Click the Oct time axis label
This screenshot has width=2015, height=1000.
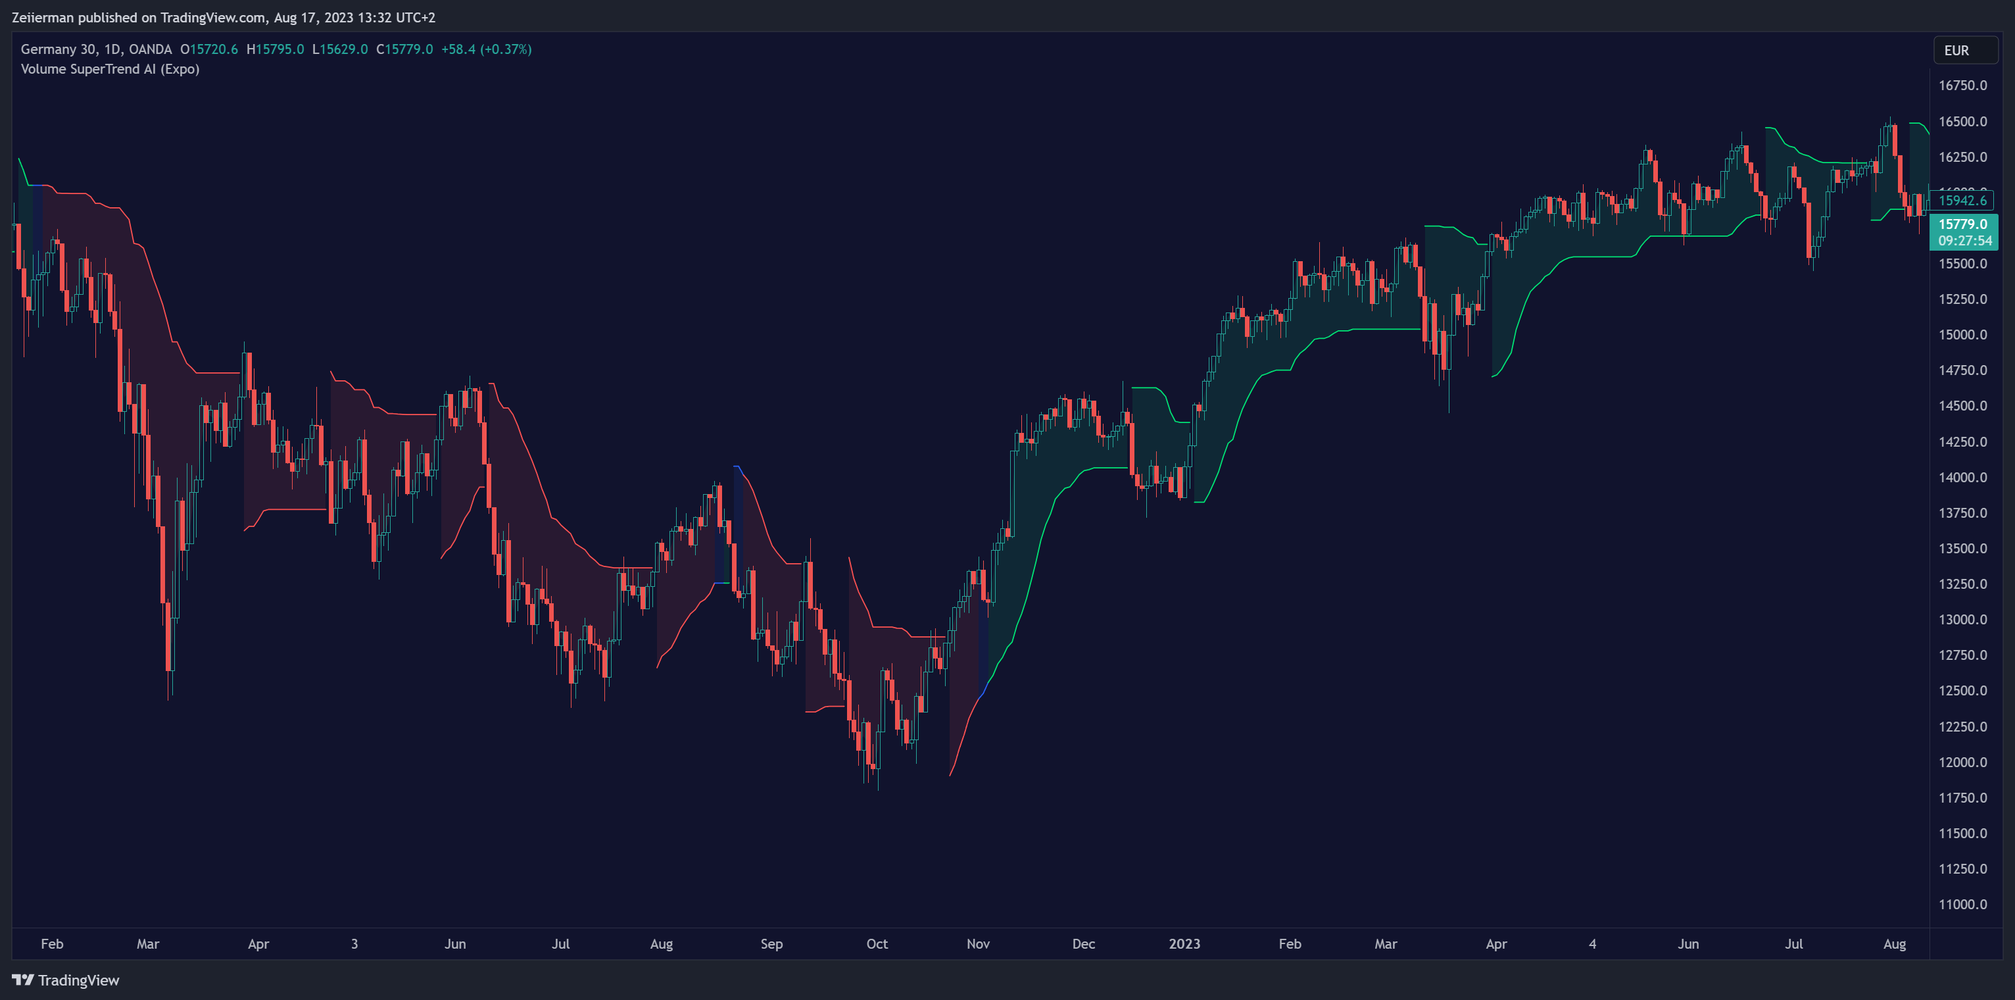point(878,943)
